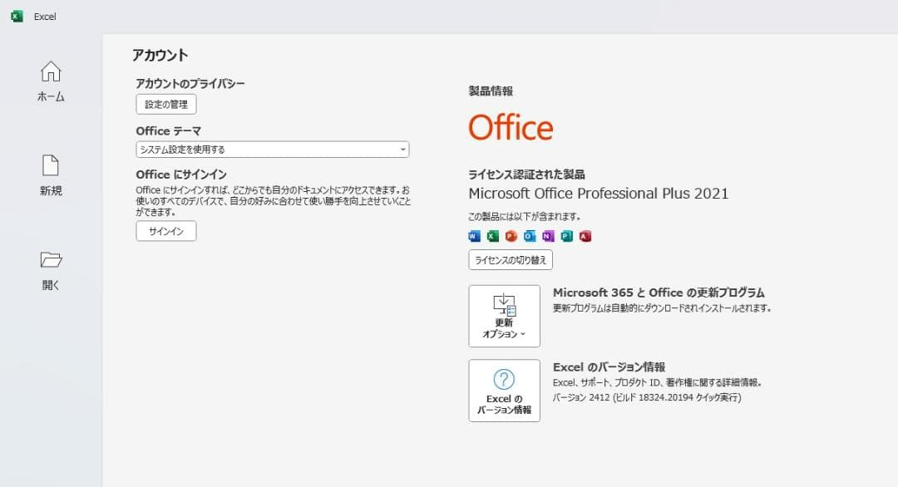Go to ホーム in the sidebar
898x487 pixels.
point(51,81)
